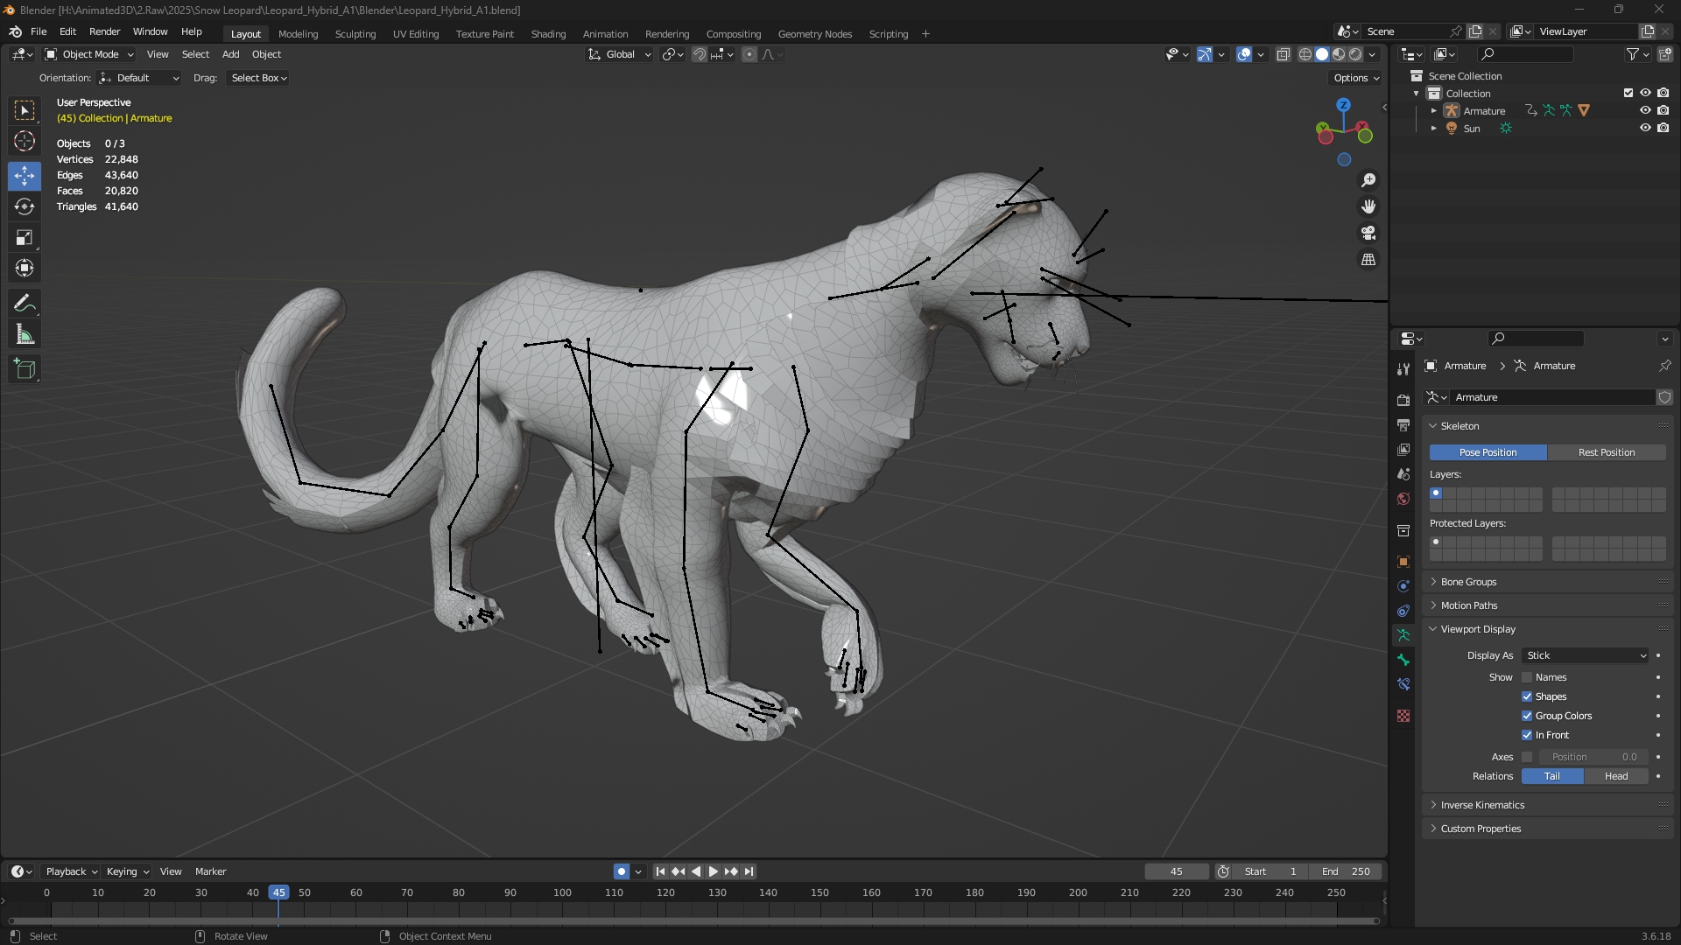Uncheck the In Front option
This screenshot has height=945, width=1681.
(x=1527, y=735)
